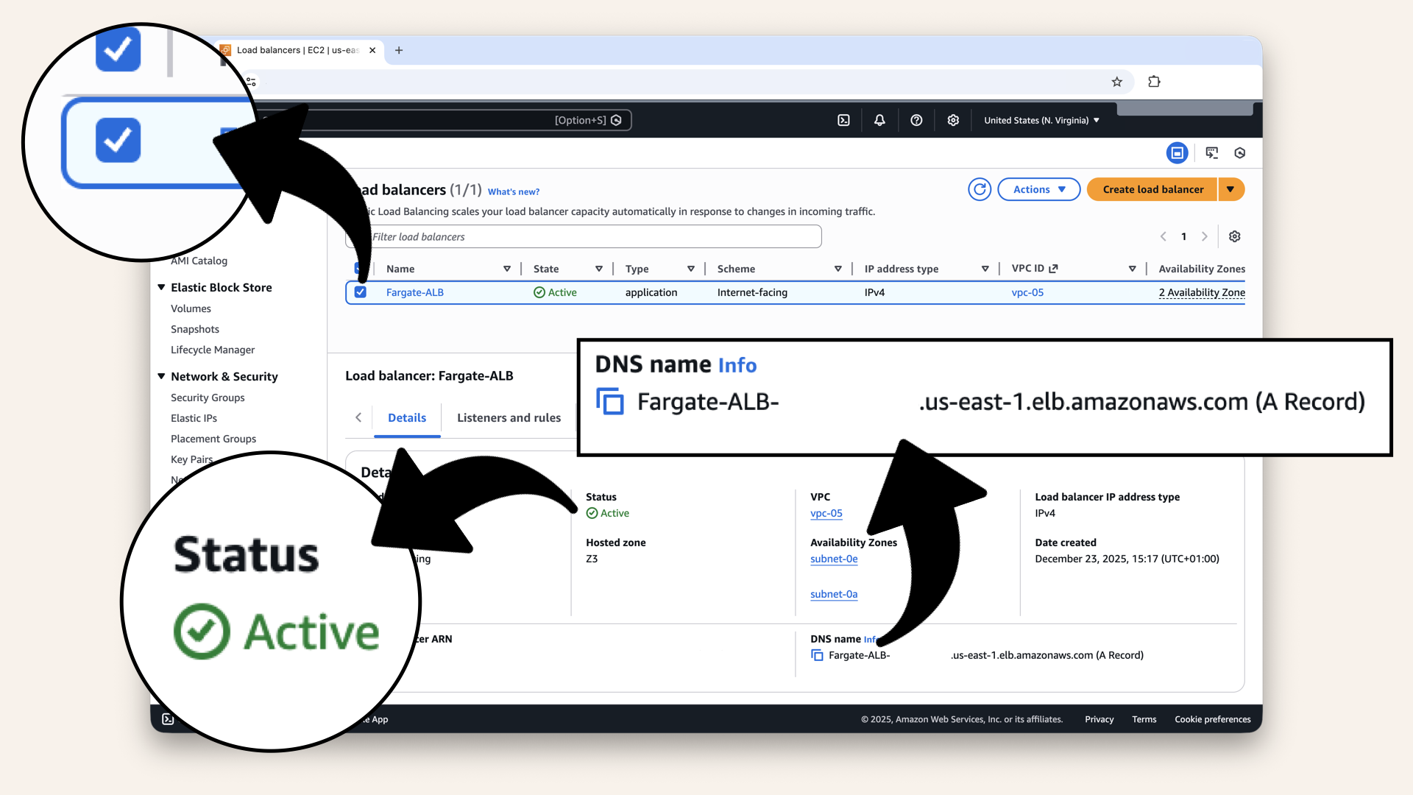Open the region selector United States (N. Virginia)
This screenshot has width=1413, height=795.
1041,120
